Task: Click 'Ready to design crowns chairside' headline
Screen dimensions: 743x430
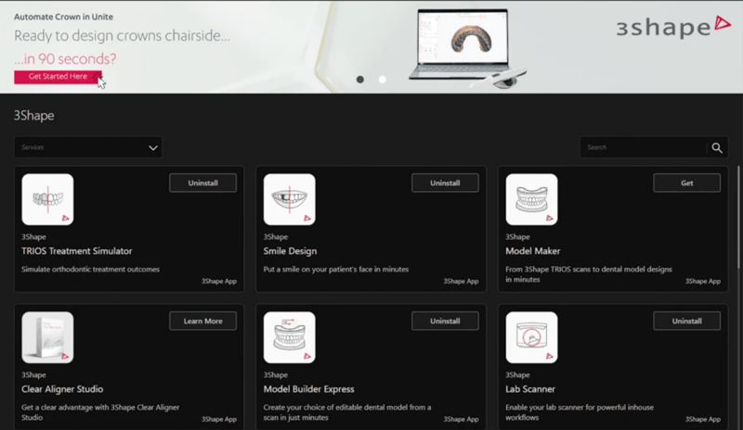Action: (x=122, y=36)
